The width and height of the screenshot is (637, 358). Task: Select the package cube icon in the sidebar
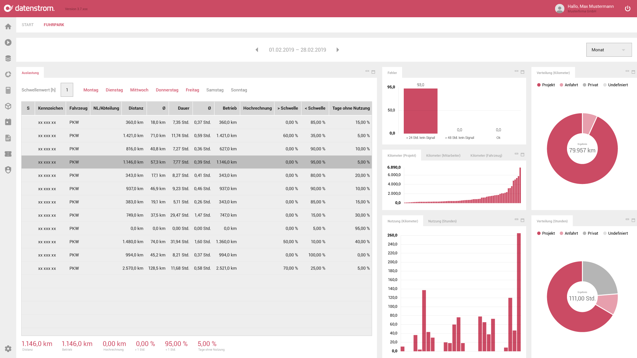click(8, 106)
